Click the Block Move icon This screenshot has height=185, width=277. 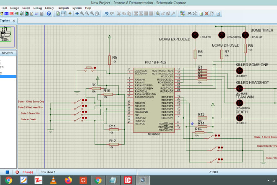pos(141,13)
